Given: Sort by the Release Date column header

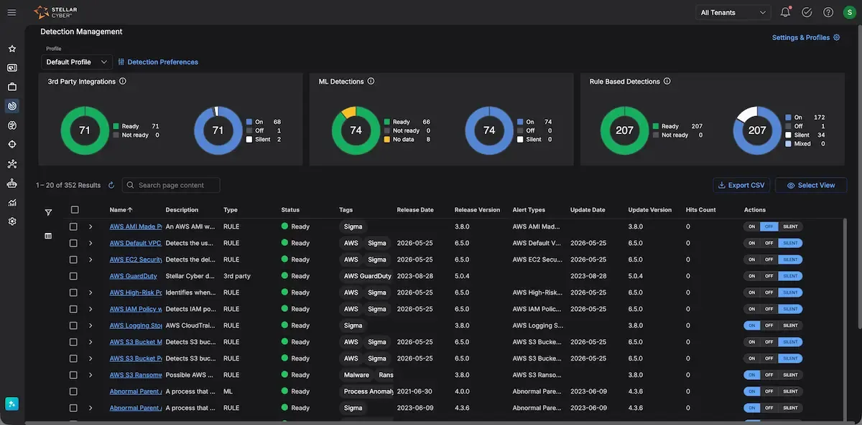Looking at the screenshot, I should coord(415,210).
